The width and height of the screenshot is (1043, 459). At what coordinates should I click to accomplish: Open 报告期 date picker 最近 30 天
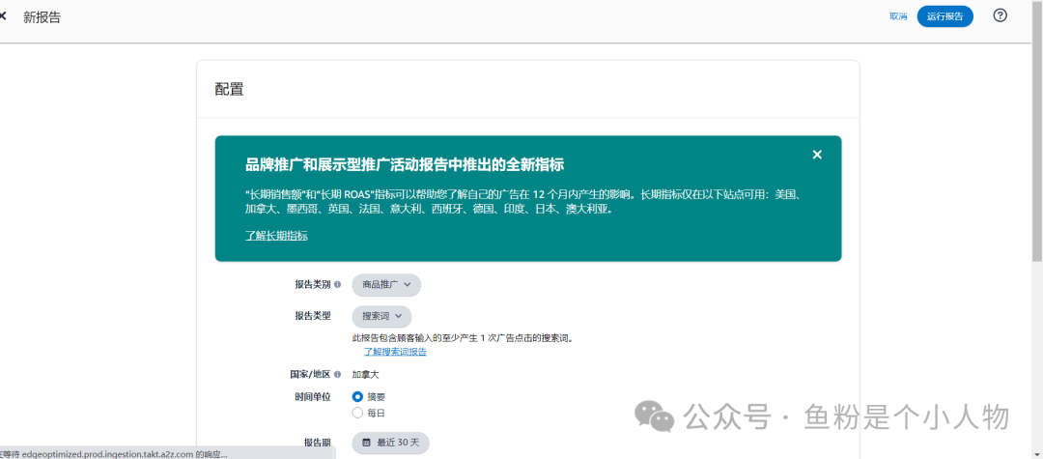coord(390,443)
